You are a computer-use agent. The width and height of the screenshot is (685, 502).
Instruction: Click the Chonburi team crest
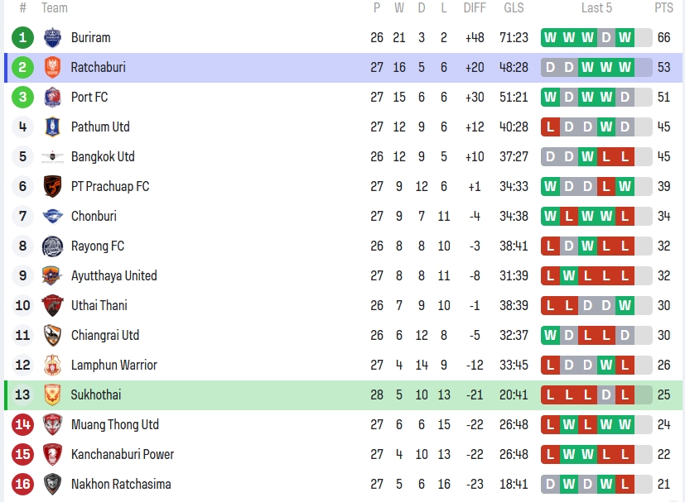click(52, 216)
